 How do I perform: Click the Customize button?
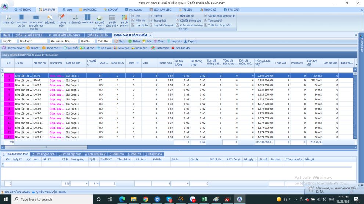point(160,48)
